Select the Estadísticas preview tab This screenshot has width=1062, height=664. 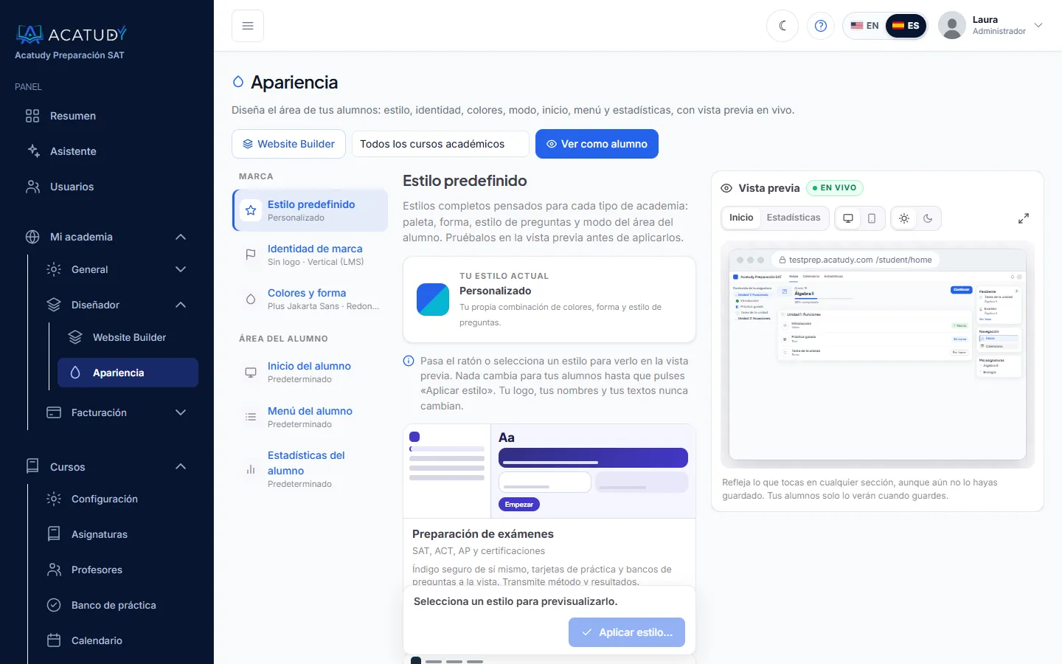[794, 218]
